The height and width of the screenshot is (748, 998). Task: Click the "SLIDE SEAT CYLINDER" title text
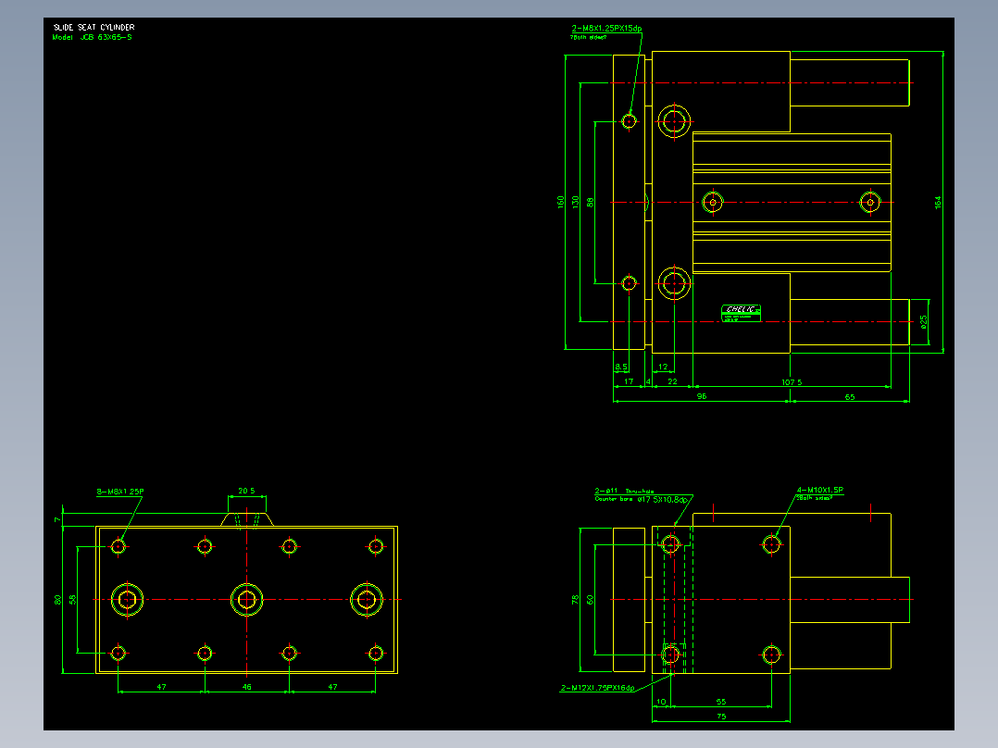(94, 28)
